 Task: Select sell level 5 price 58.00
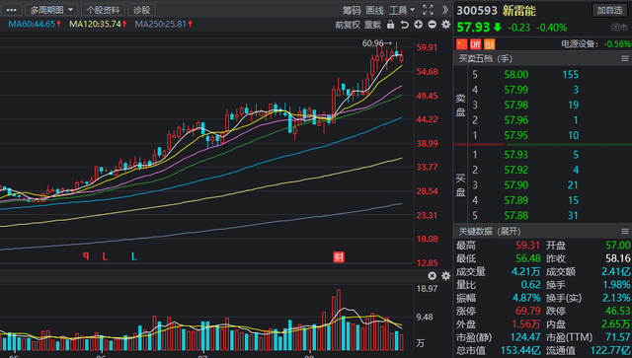[x=515, y=75]
